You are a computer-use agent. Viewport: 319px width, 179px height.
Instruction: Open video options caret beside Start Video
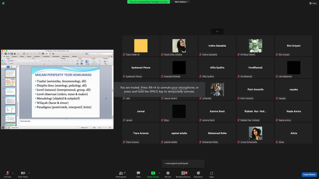(x=29, y=173)
